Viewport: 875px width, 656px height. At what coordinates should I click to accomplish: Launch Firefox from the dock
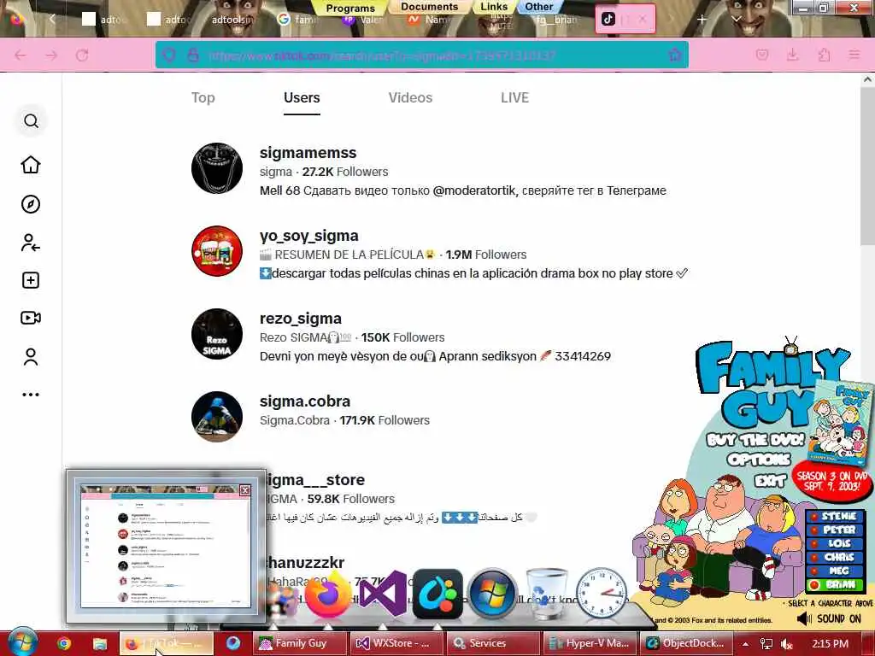pos(328,594)
